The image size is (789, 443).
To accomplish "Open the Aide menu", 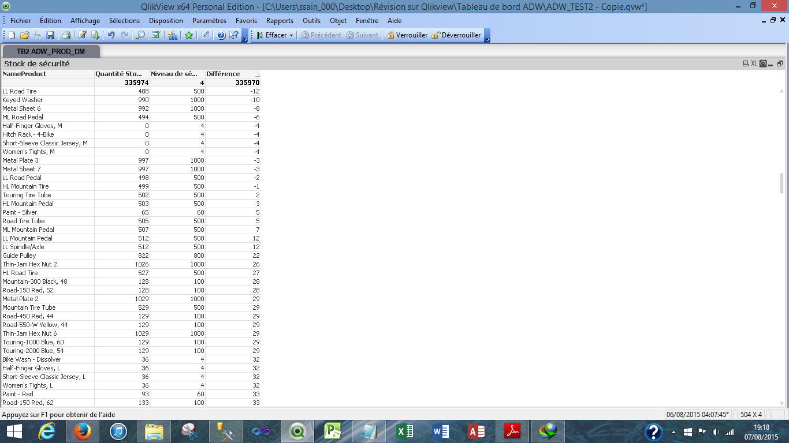I will [x=394, y=21].
